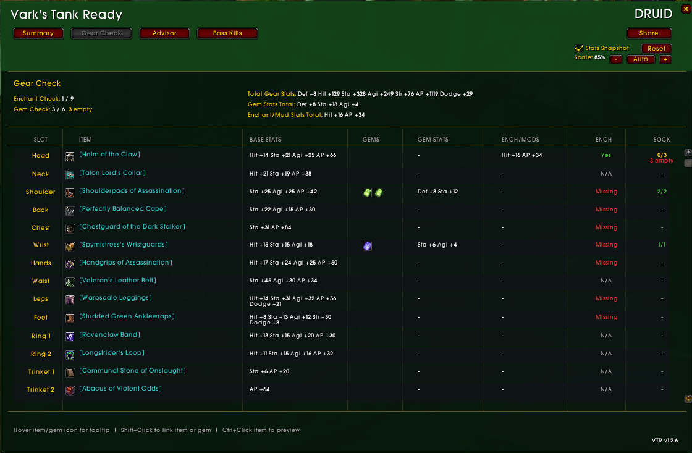Click the GEM STATS column header
Screen dimensions: 692x453
coord(433,140)
